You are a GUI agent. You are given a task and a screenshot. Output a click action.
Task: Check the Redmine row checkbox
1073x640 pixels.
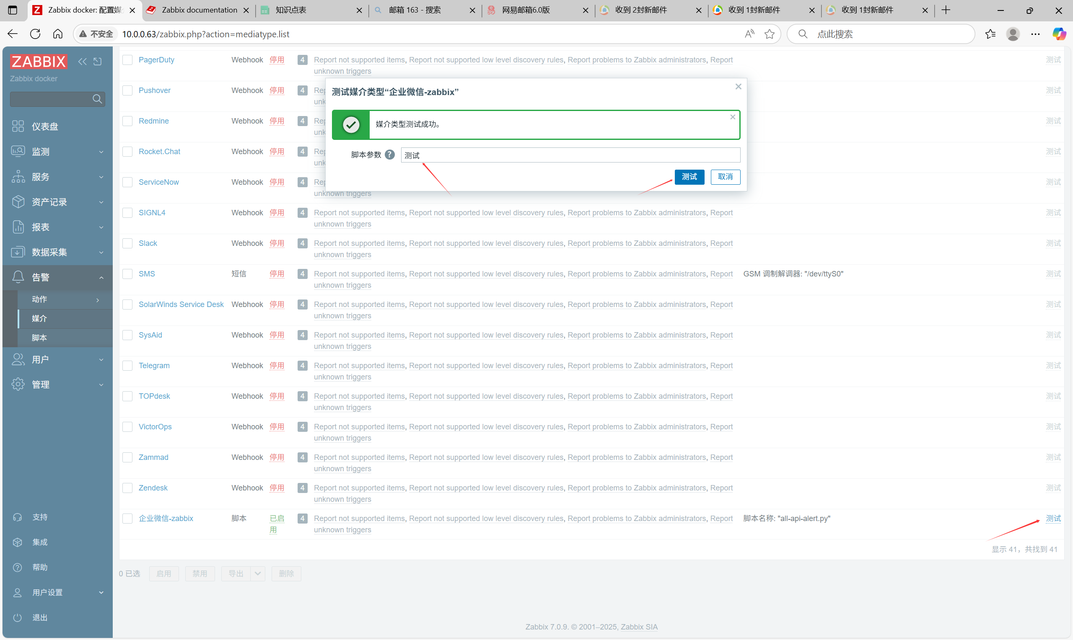tap(127, 121)
